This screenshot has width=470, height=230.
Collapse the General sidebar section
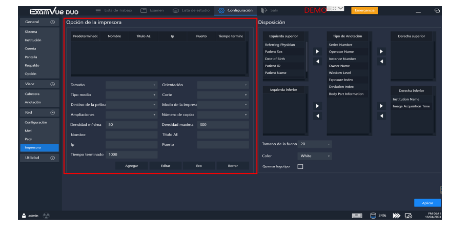pyautogui.click(x=53, y=22)
